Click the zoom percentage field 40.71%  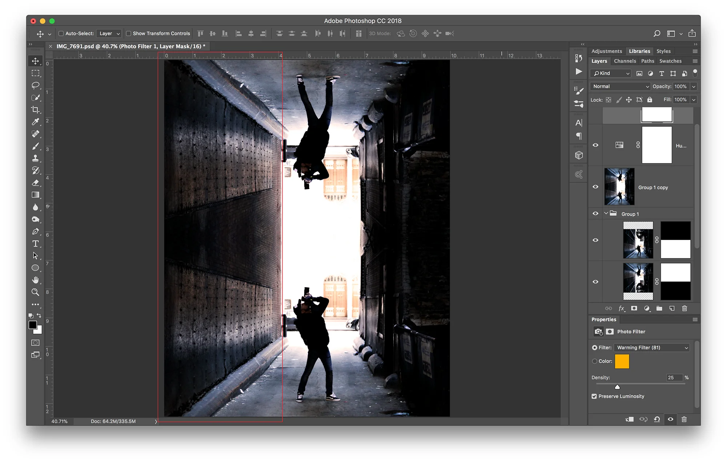[59, 421]
